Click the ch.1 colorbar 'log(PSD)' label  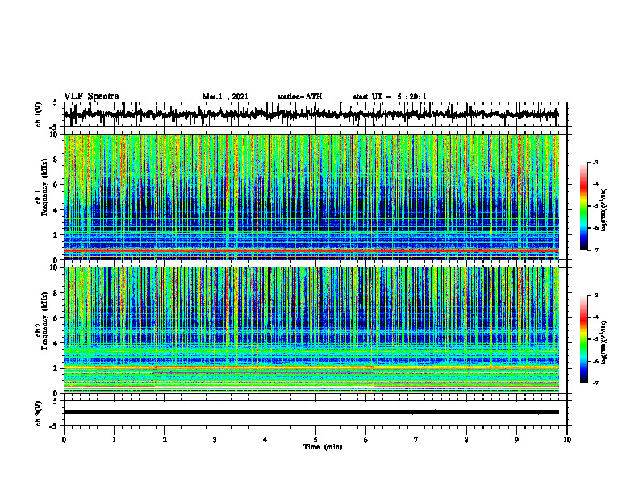[x=604, y=210]
